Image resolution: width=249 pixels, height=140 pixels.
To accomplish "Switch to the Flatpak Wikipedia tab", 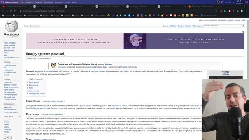I will [x=79, y=7].
